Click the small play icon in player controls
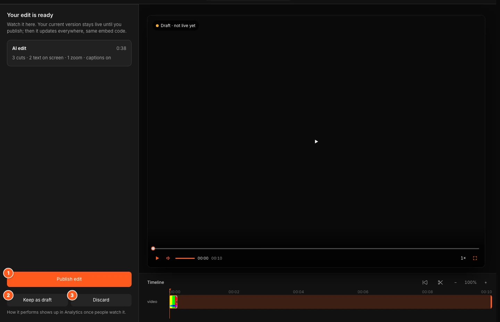The image size is (500, 322). (x=157, y=258)
